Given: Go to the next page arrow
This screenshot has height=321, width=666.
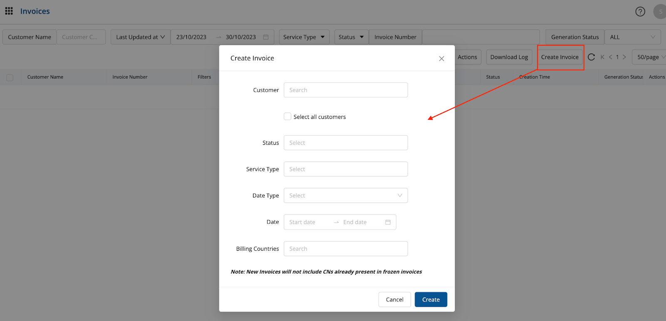Looking at the screenshot, I should point(624,57).
